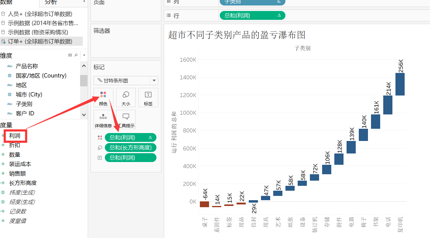Click color icon beside first 总和(利润) pill
This screenshot has height=238, width=430.
tap(100, 138)
